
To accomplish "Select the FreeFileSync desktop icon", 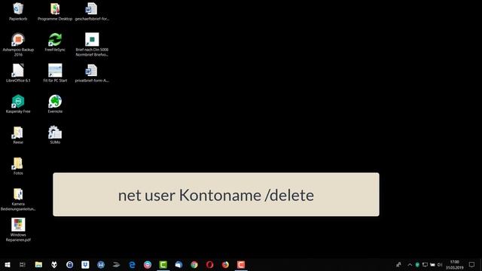I will [x=55, y=42].
